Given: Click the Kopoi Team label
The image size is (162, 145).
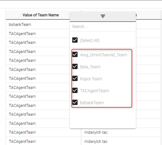Looking at the screenshot, I should 91,79.
